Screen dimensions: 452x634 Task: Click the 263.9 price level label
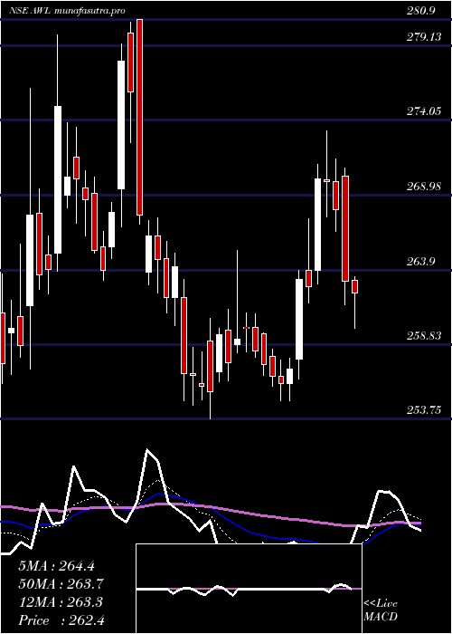tap(421, 261)
